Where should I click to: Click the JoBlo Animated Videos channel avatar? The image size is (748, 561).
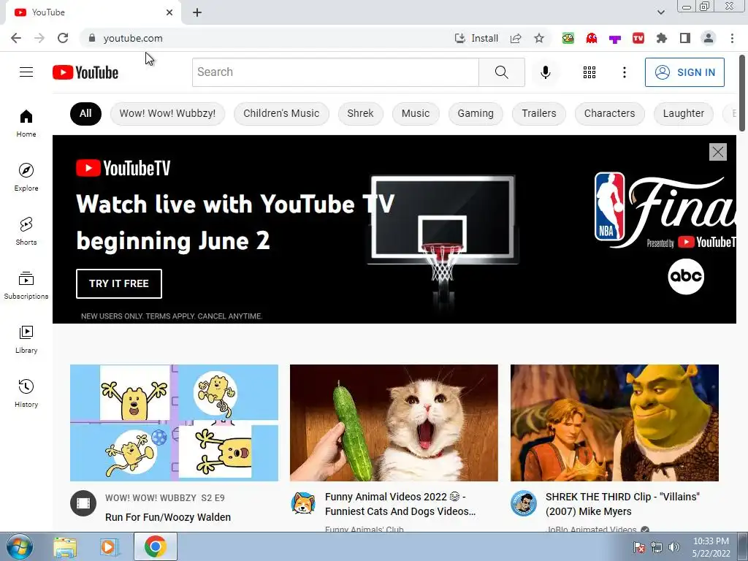(524, 503)
